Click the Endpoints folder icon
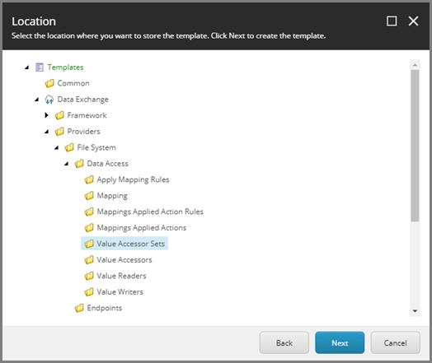 [79, 308]
